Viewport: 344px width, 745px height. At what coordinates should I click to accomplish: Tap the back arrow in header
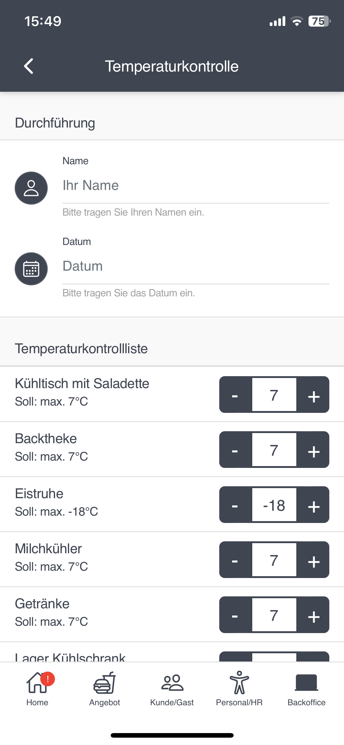pyautogui.click(x=29, y=66)
